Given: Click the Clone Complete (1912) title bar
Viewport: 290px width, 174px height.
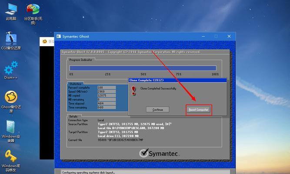Looking at the screenshot, I should coord(177,80).
